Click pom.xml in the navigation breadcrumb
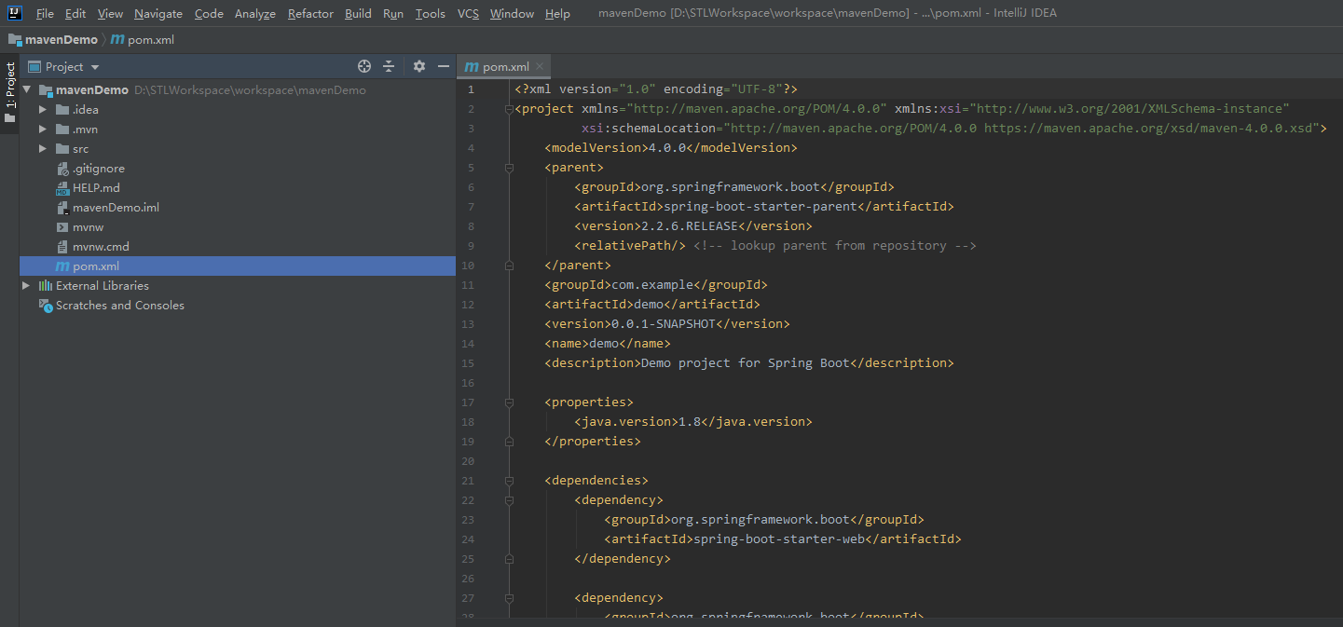Image resolution: width=1343 pixels, height=627 pixels. coord(150,40)
